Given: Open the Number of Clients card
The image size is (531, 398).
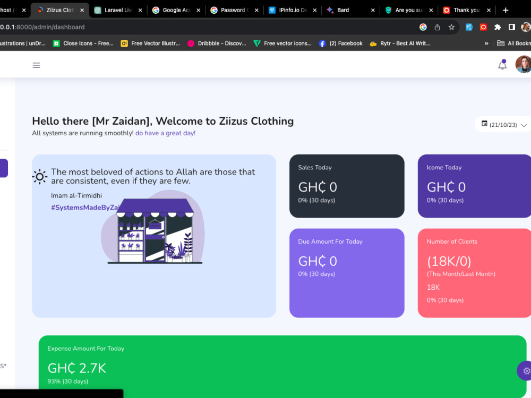Looking at the screenshot, I should (474, 273).
